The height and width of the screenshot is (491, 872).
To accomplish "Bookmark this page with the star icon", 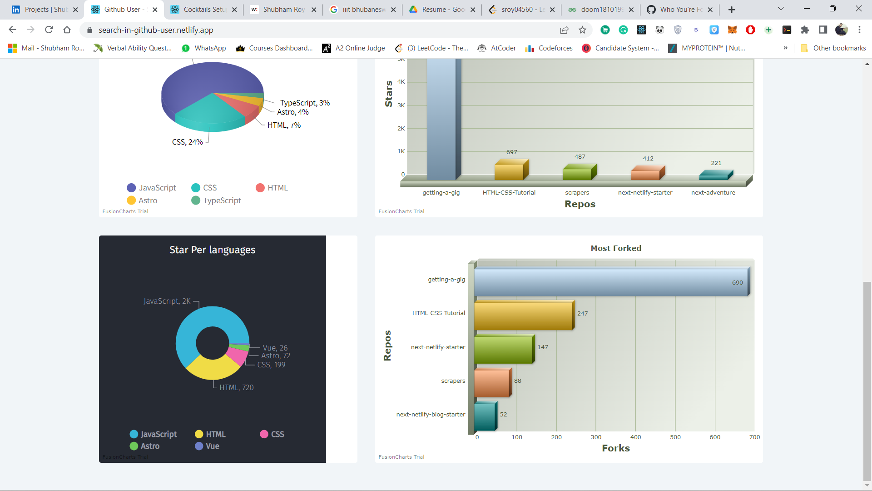I will point(582,30).
